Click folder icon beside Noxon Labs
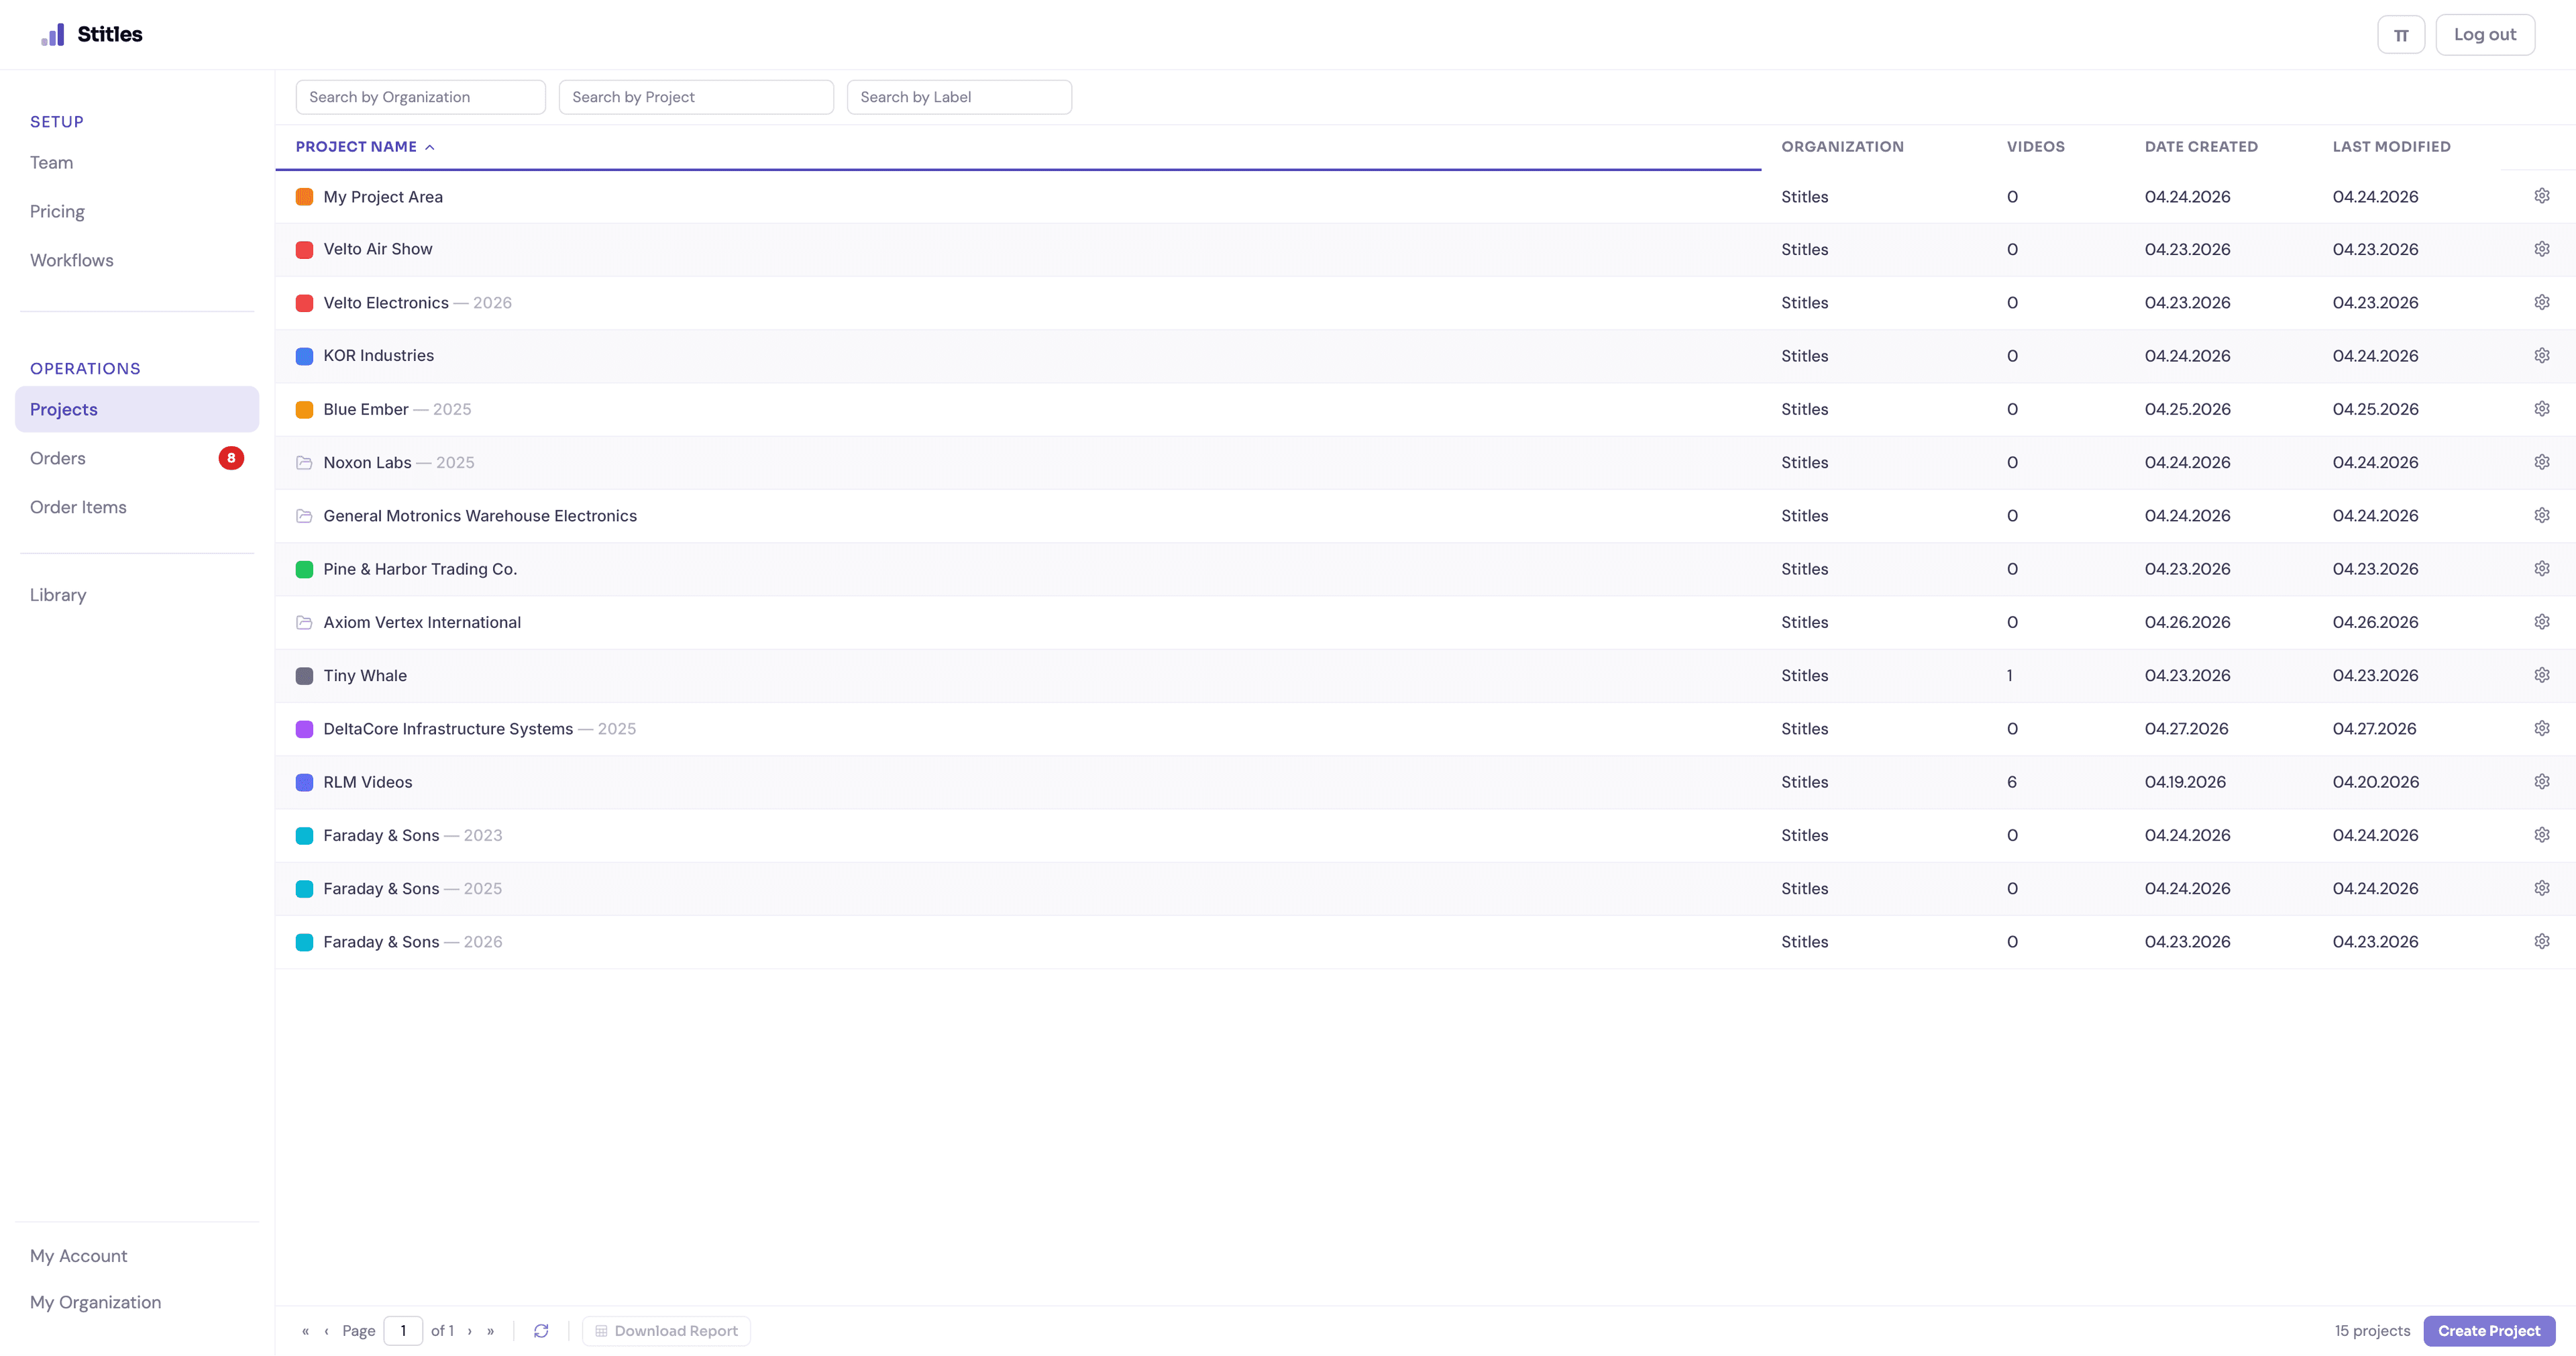 [304, 462]
